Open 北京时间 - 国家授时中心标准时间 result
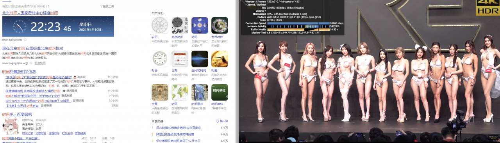Image resolution: width=500 pixels, height=143 pixels. 30,13
